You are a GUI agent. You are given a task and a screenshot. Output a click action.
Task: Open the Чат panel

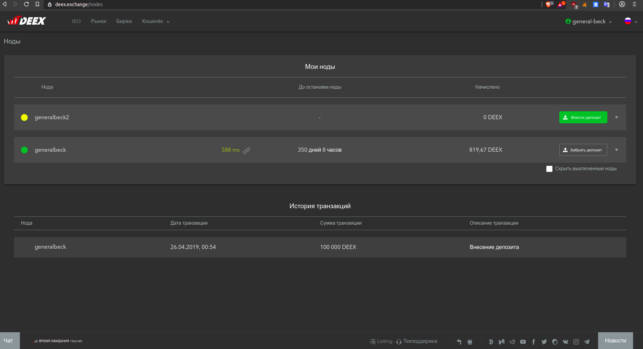[10, 340]
